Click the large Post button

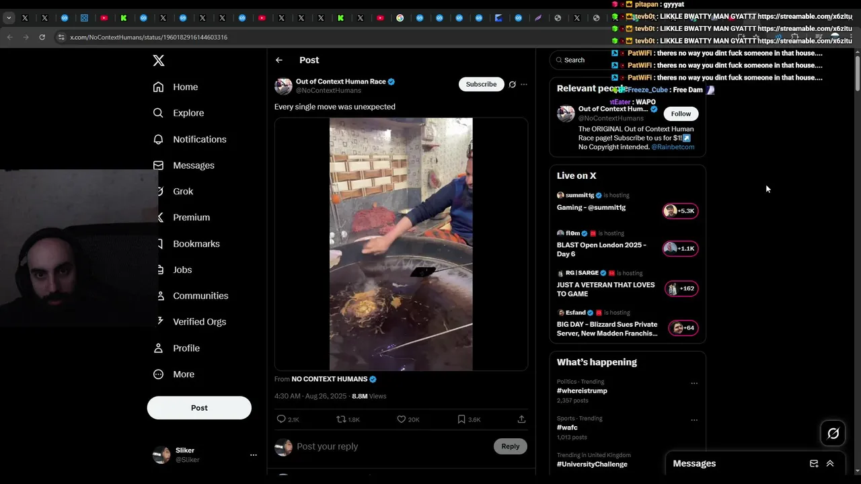click(x=199, y=408)
